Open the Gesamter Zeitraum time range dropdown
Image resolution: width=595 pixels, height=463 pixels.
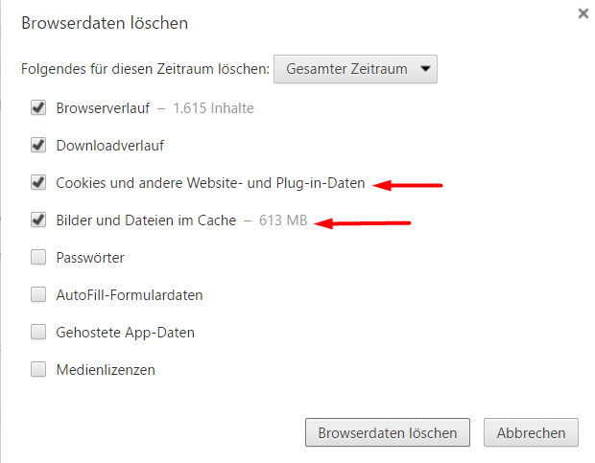click(x=356, y=69)
